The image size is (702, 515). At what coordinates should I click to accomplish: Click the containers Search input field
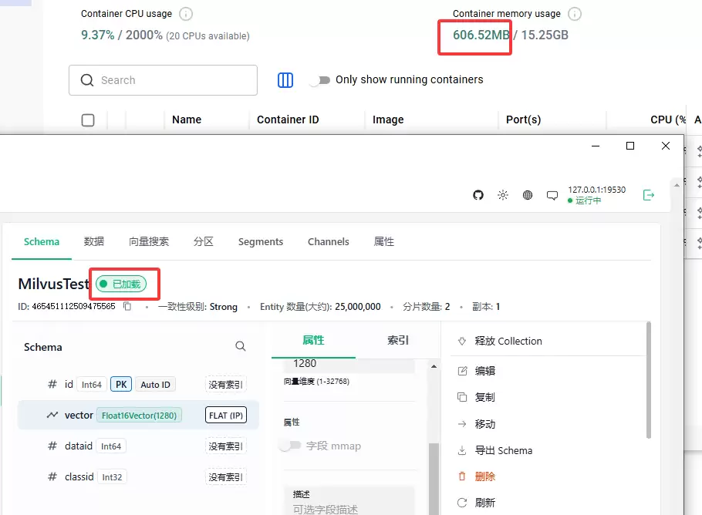[x=163, y=80]
